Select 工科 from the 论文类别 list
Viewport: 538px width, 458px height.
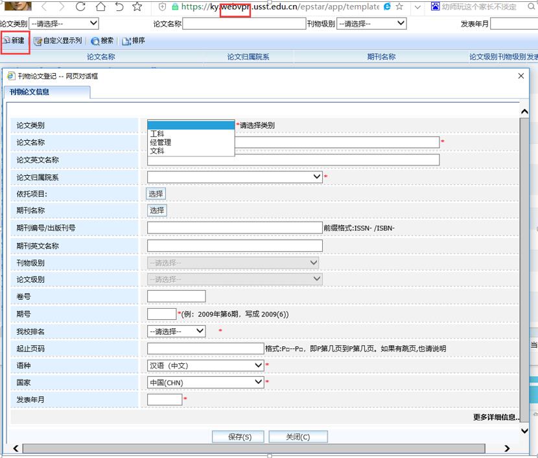coord(158,134)
